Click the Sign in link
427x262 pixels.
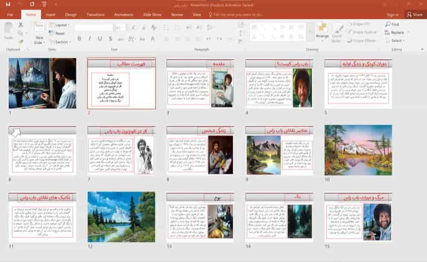[x=392, y=15]
